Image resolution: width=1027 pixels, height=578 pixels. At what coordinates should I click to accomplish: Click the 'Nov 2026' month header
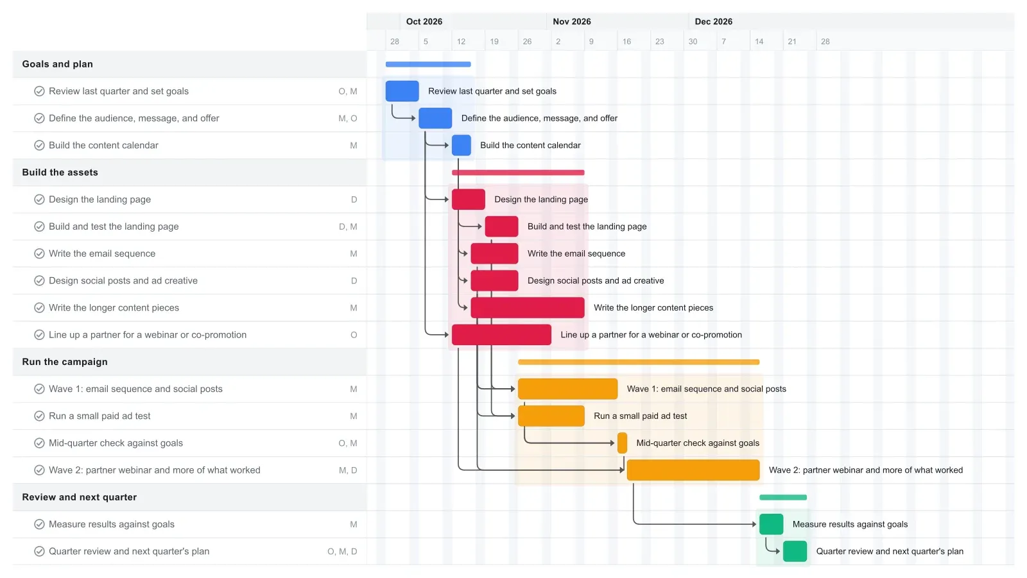pyautogui.click(x=572, y=21)
